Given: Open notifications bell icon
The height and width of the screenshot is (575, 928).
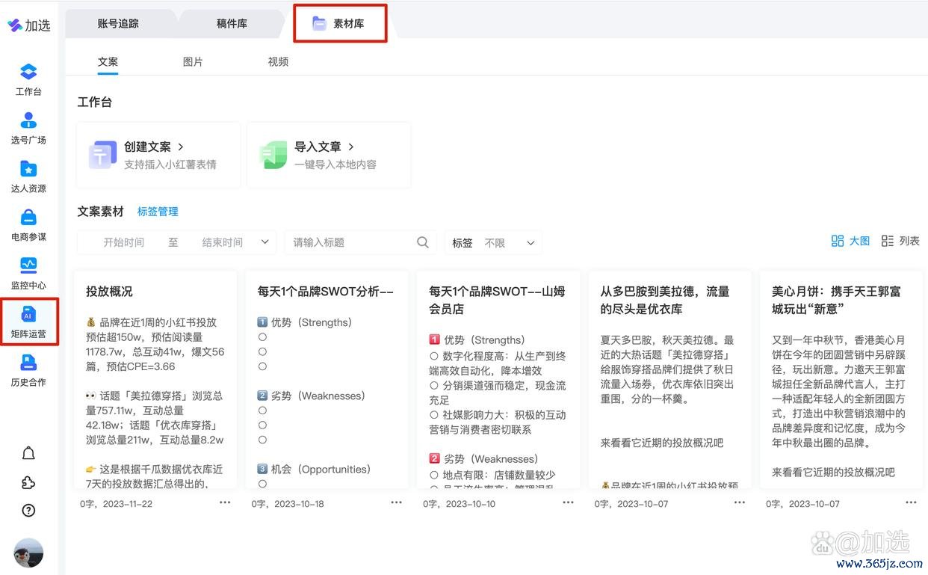Looking at the screenshot, I should point(28,453).
